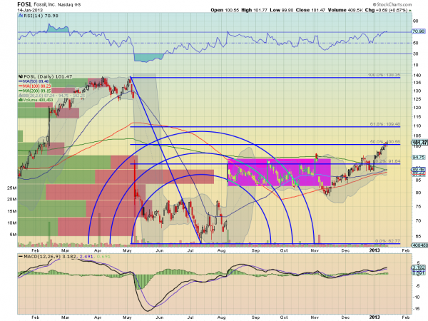
Task: Click the 'MACD(12,26,9)' indicator label
Action: pyautogui.click(x=42, y=257)
